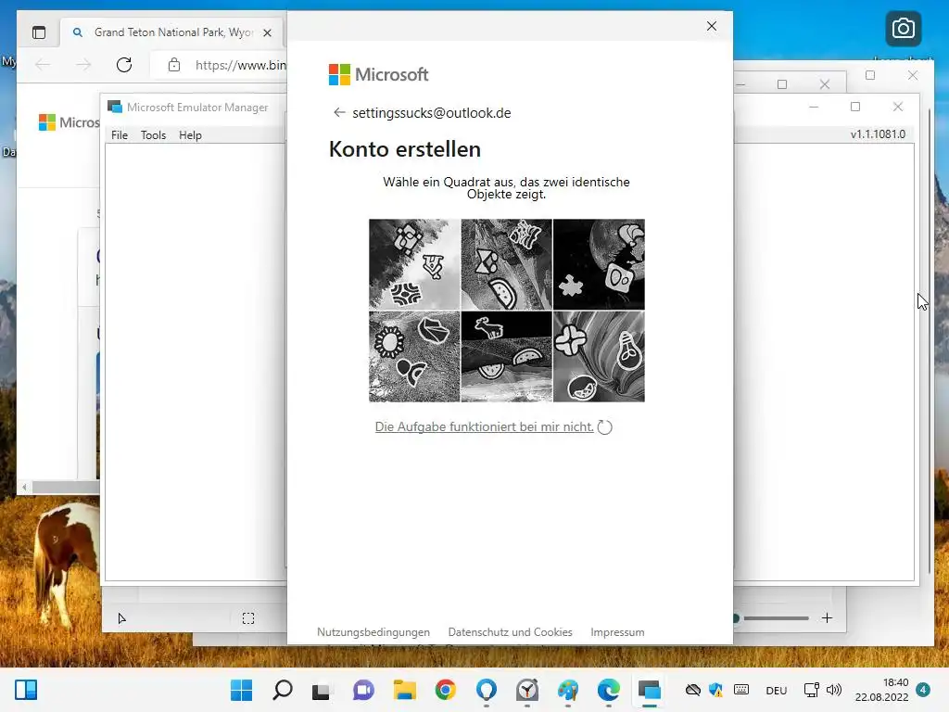Select the dashed rectangle selection tool
This screenshot has height=712, width=949.
click(x=248, y=618)
